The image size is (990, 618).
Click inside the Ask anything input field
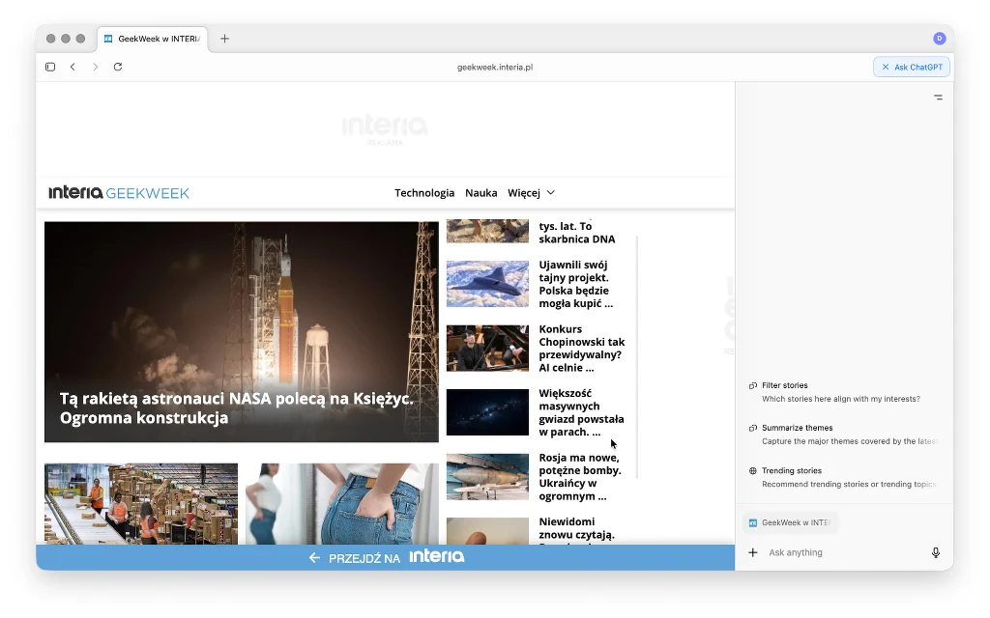point(831,552)
